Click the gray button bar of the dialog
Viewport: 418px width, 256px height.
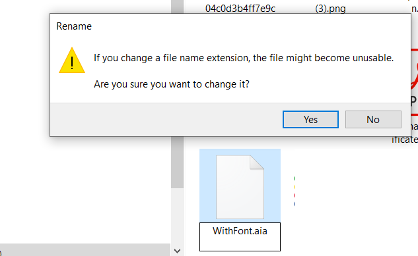[x=165, y=120]
